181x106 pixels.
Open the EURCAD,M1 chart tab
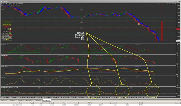pyautogui.click(x=29, y=100)
